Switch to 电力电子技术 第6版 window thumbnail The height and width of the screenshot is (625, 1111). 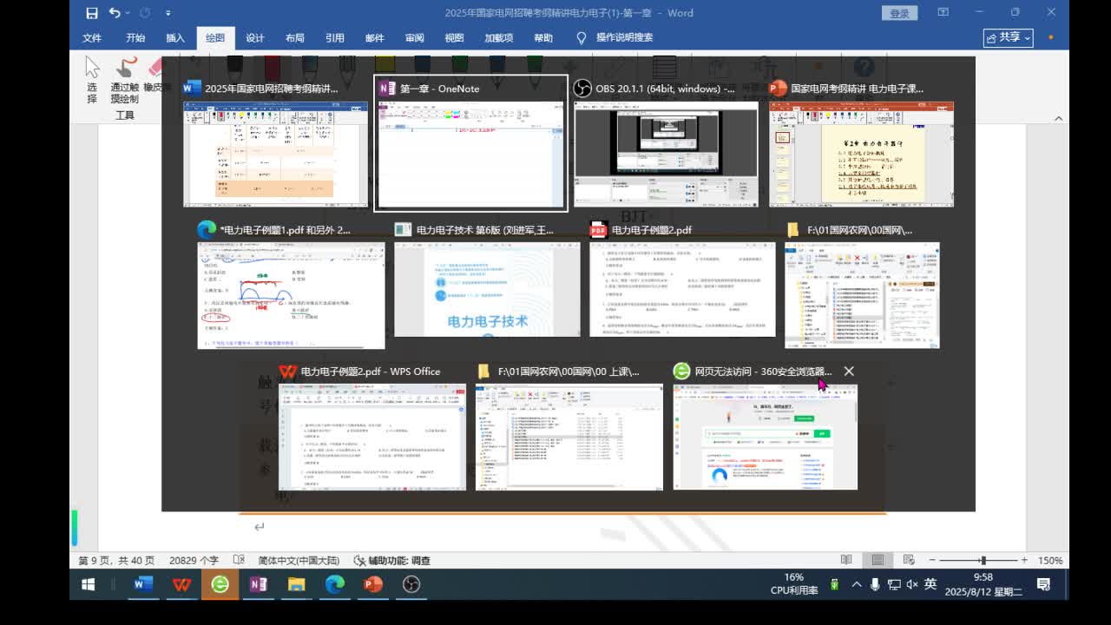pos(487,289)
